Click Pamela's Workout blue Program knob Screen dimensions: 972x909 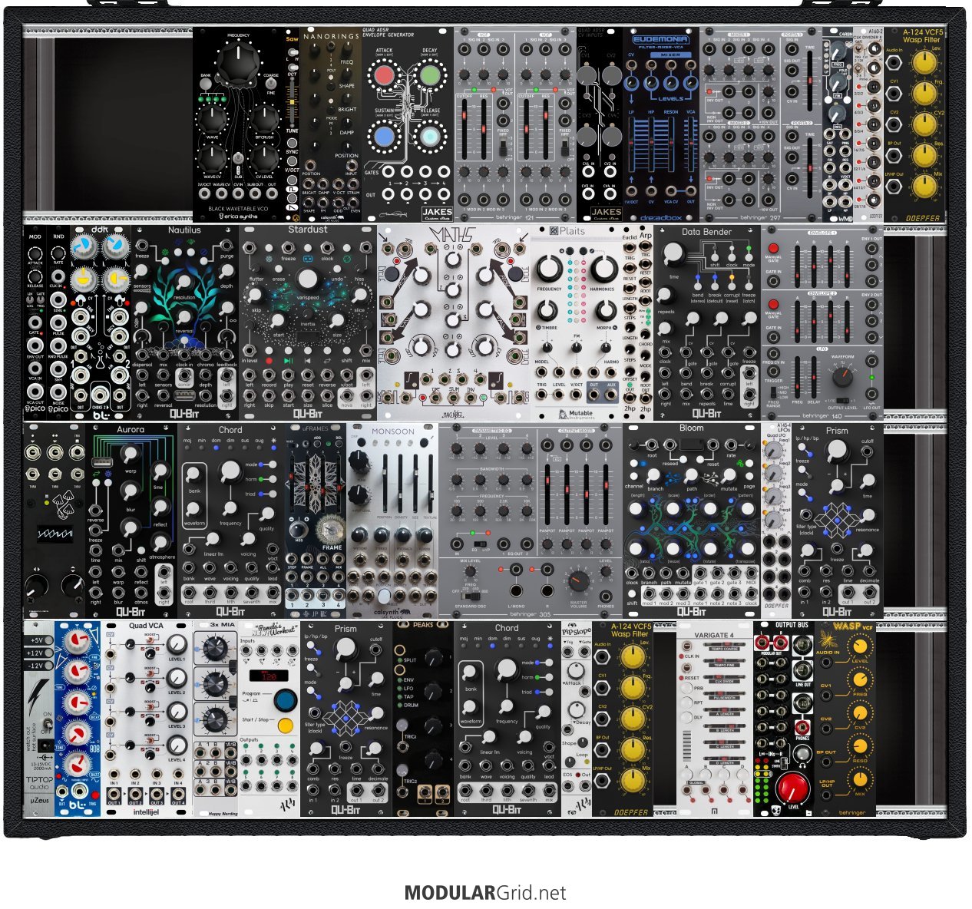pyautogui.click(x=286, y=700)
